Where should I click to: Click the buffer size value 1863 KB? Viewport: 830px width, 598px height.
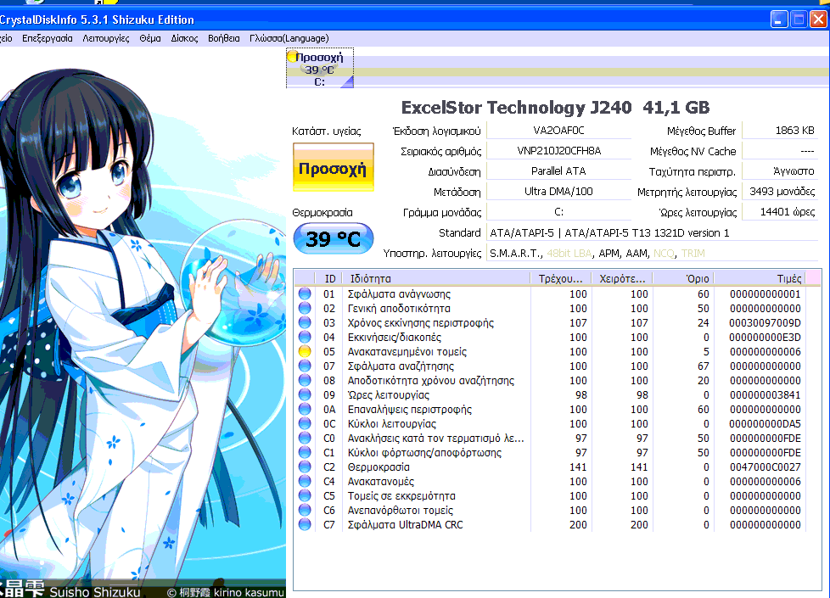point(780,130)
